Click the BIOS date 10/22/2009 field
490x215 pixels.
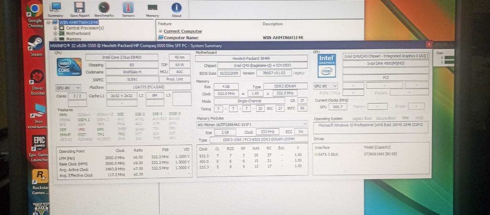click(230, 73)
